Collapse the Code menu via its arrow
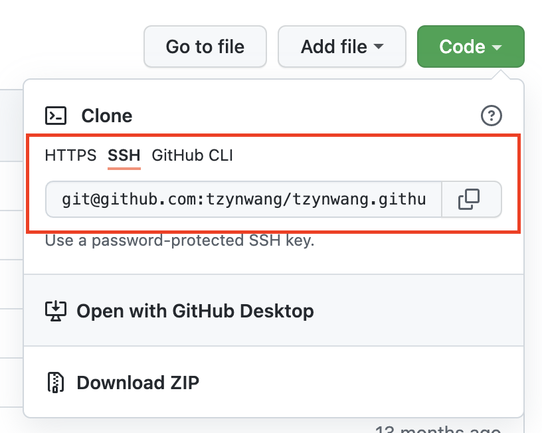The height and width of the screenshot is (433, 542). click(x=495, y=46)
